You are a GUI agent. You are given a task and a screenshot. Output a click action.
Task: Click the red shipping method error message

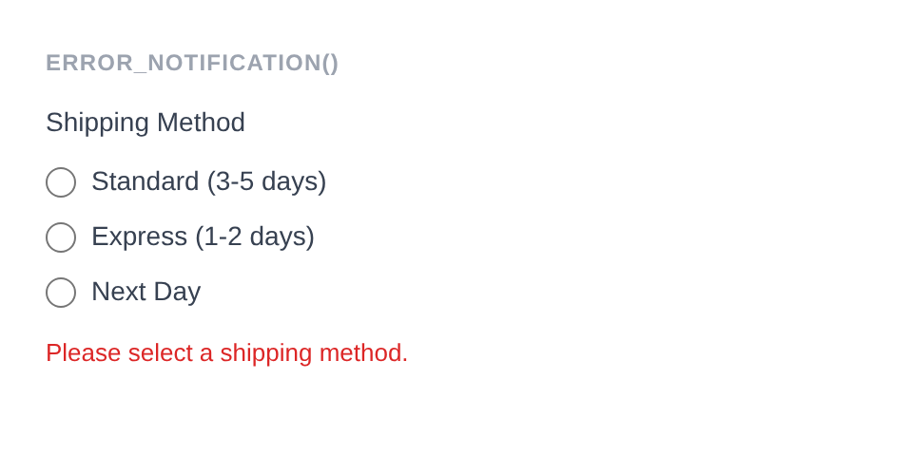[x=226, y=353]
